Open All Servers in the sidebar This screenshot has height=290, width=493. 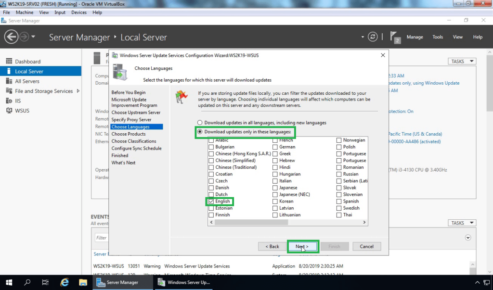click(x=27, y=81)
